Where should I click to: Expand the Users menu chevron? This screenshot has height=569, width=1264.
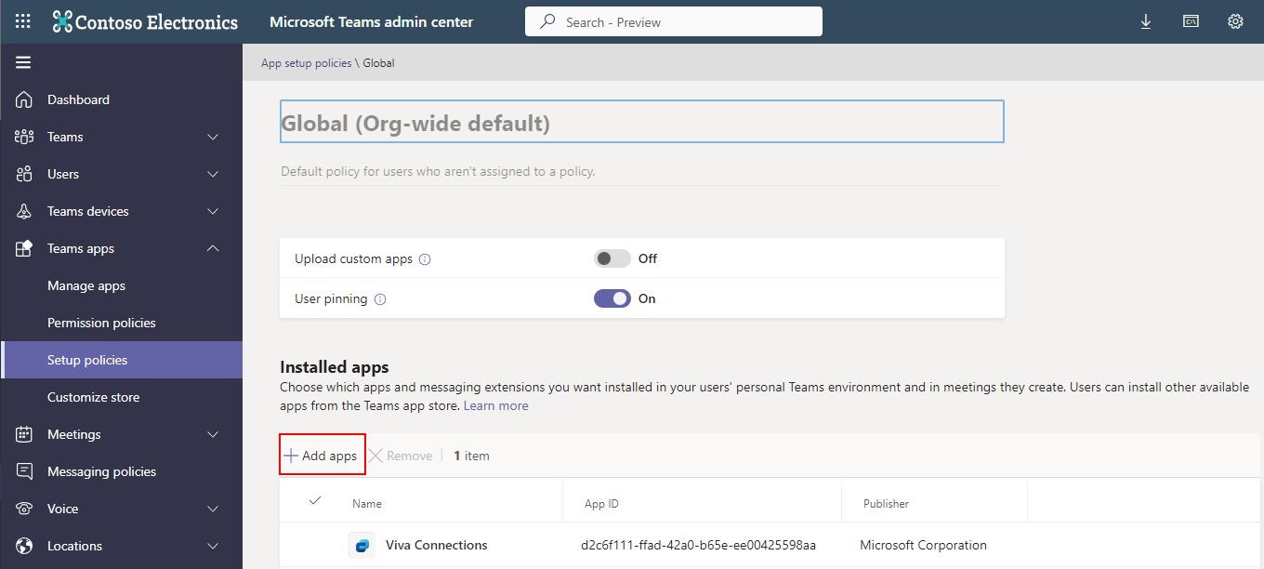[213, 174]
